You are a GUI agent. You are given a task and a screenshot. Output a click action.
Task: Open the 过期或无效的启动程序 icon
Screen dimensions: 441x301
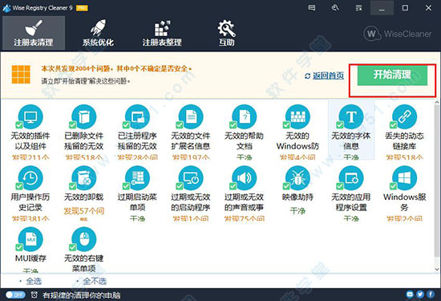click(x=191, y=178)
